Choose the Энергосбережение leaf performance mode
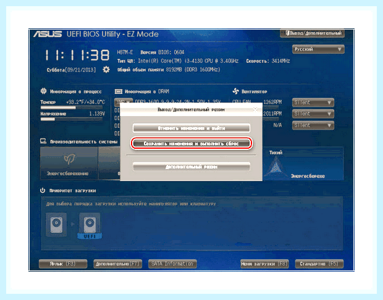The width and height of the screenshot is (383, 300). pos(69,163)
